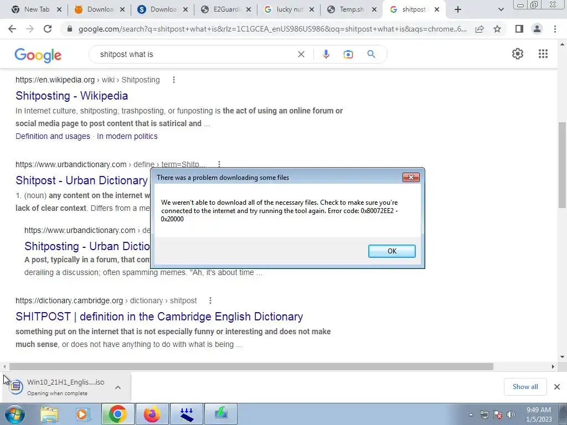Image resolution: width=567 pixels, height=425 pixels.
Task: Open the Cambridge English Dictionary result
Action: pos(159,317)
